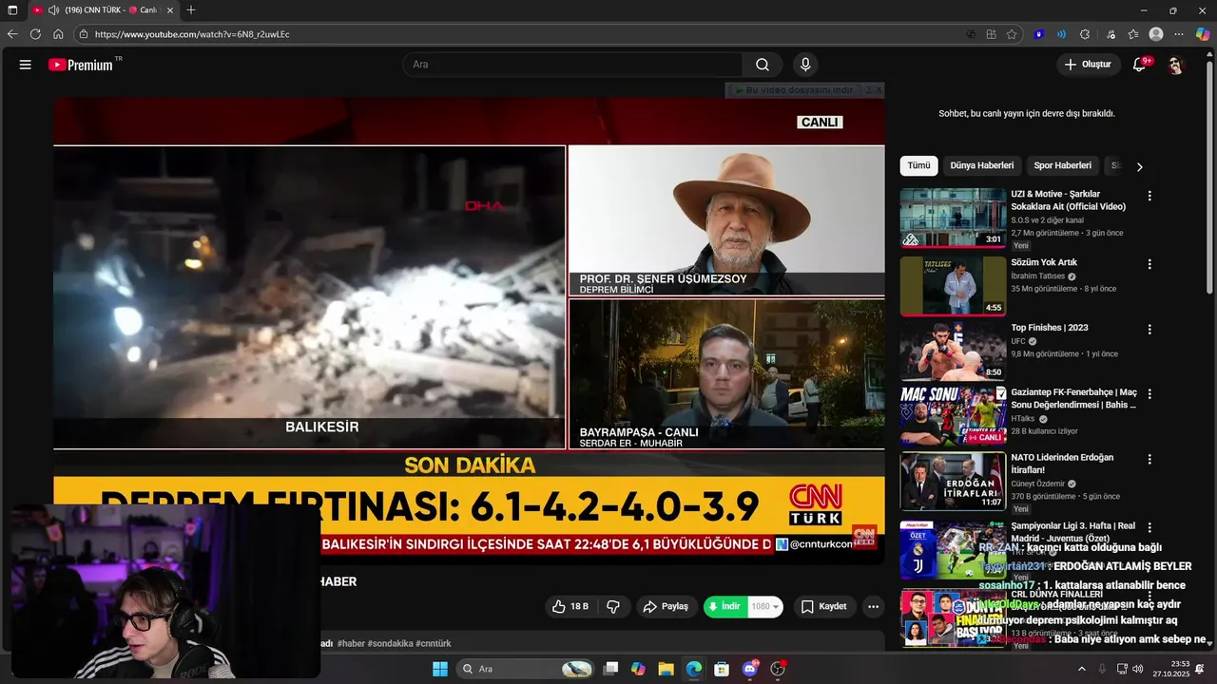The height and width of the screenshot is (684, 1217).
Task: Switch to the CNN TÜRK tab
Action: (x=104, y=10)
